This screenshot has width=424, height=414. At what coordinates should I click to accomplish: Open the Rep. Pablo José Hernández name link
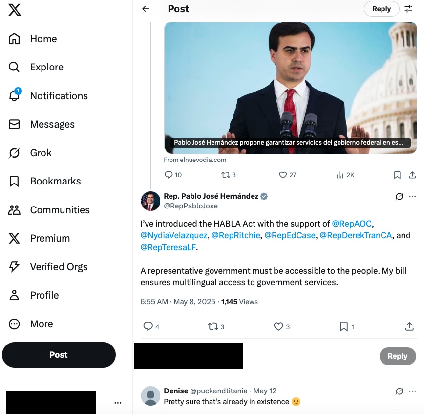click(x=211, y=196)
